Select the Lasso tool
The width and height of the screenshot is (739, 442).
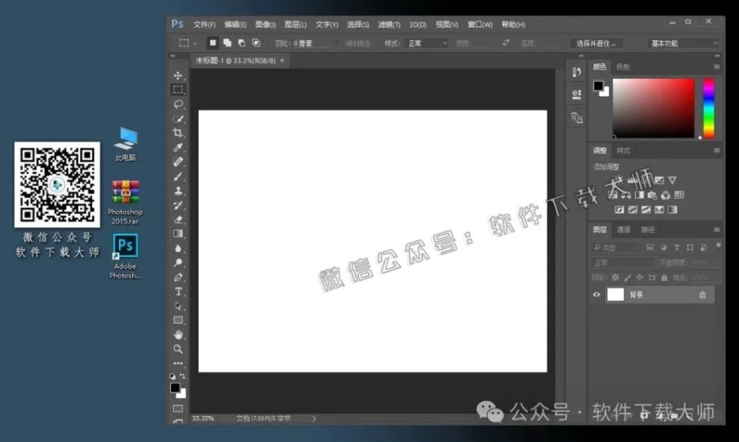pos(178,105)
